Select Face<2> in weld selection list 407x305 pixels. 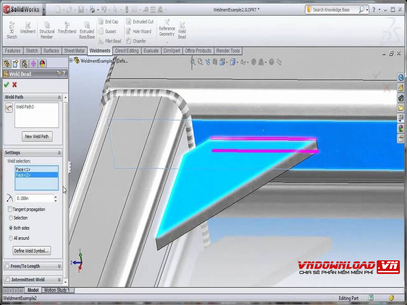37,175
